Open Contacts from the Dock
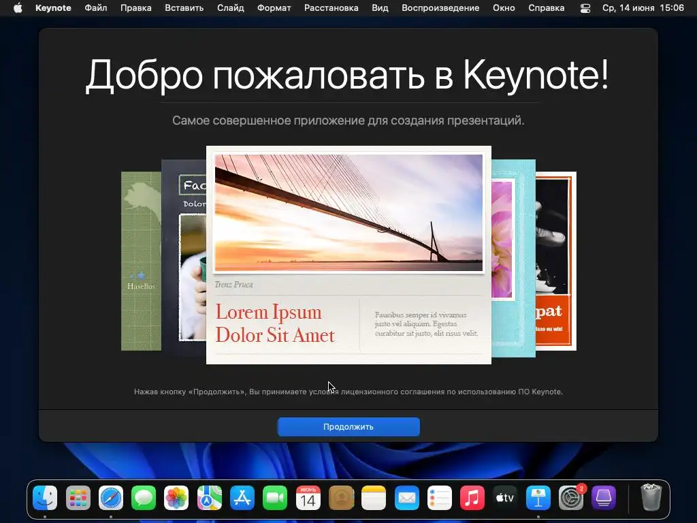The height and width of the screenshot is (523, 697). [341, 498]
